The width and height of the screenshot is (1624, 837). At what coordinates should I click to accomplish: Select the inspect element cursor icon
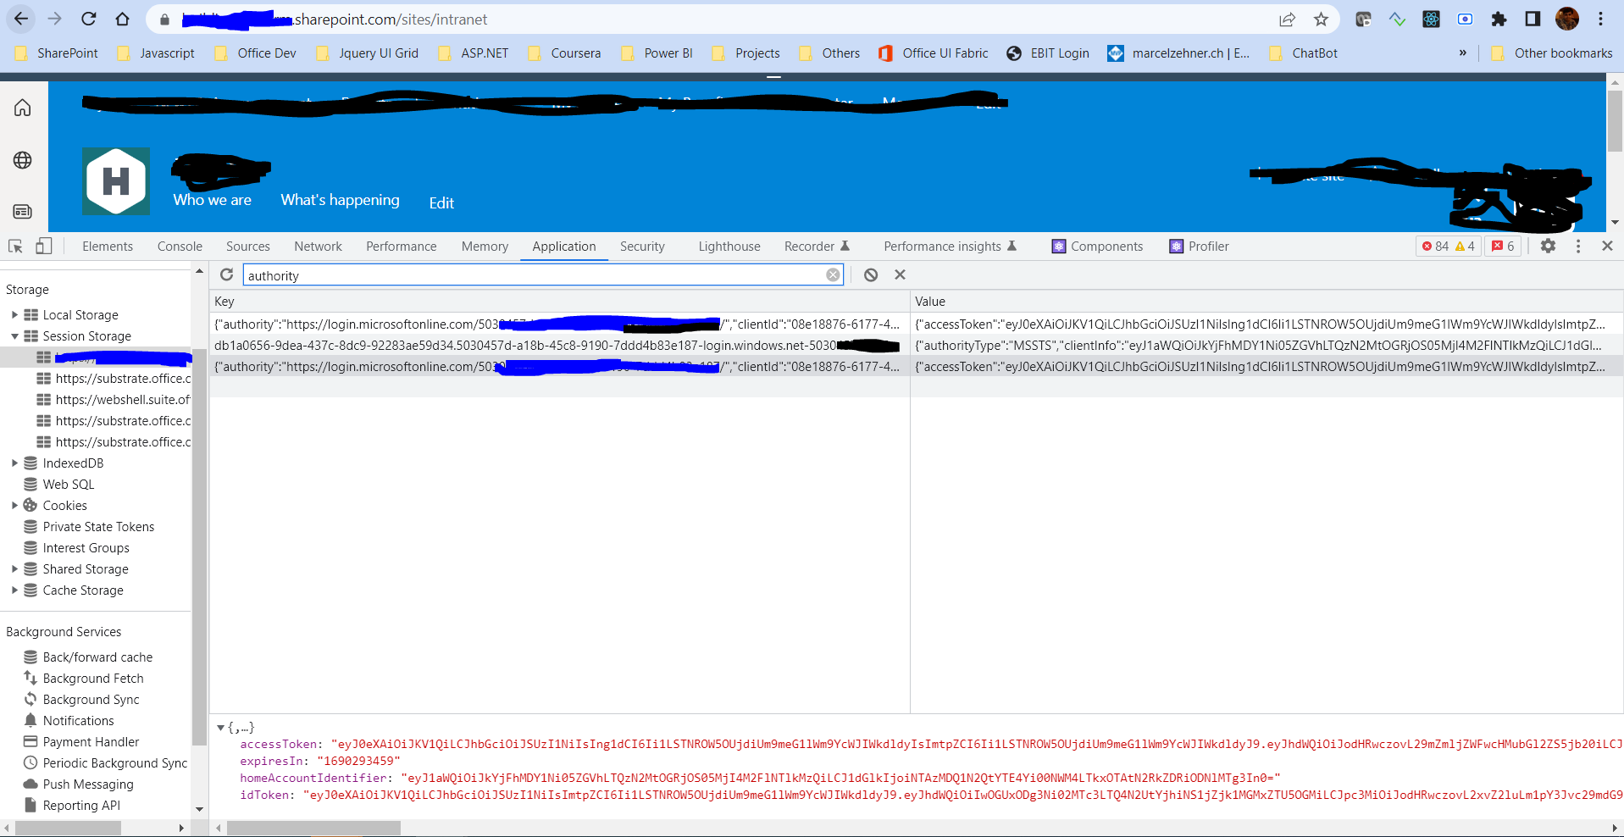14,245
